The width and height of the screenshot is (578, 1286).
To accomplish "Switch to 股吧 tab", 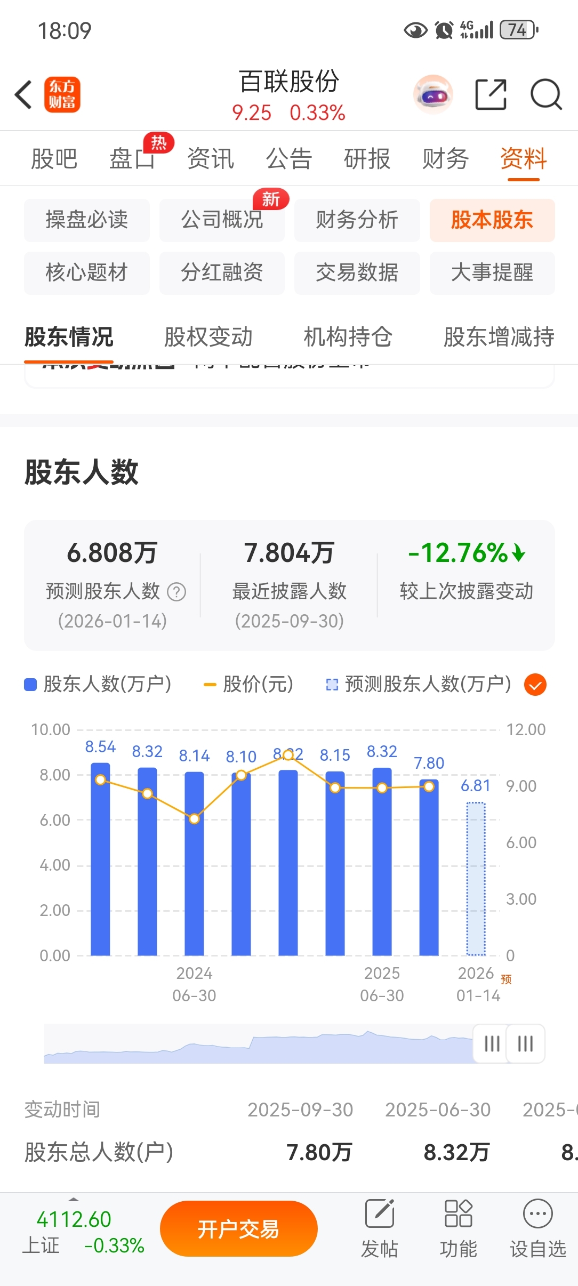I will [x=54, y=159].
